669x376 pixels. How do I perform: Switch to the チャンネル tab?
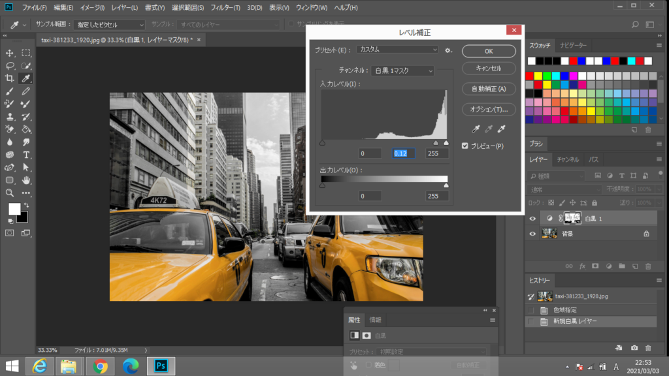coord(568,159)
